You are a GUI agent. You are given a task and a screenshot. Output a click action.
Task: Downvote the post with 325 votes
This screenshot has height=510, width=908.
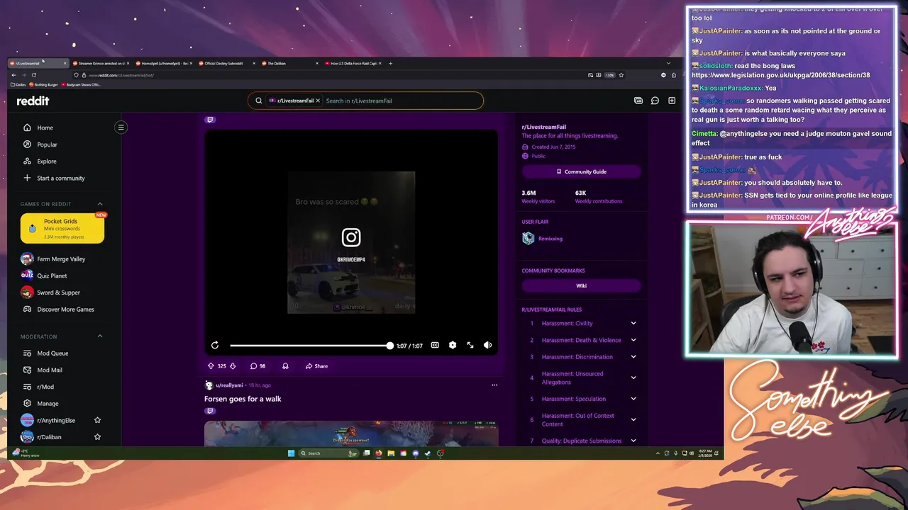(x=233, y=366)
